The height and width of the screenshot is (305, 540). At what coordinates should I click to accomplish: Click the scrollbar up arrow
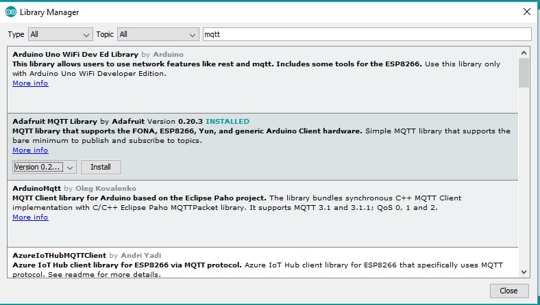click(x=524, y=53)
